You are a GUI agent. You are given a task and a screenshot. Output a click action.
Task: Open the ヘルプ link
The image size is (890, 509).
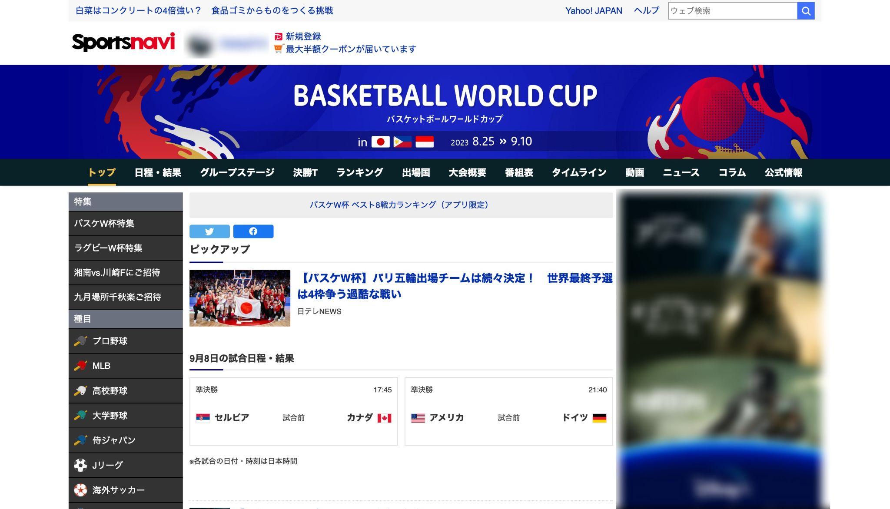tap(647, 11)
